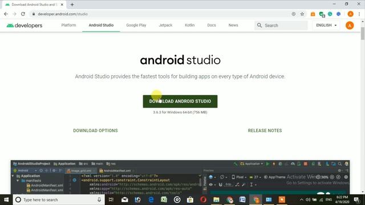This screenshot has width=365, height=205.
Task: Open the taskbar clock showing 6:22 PM
Action: pyautogui.click(x=342, y=200)
